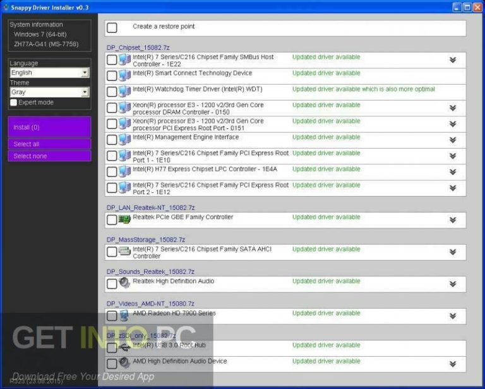Expand details for Realtek PCIe GBE Family Controller
Image resolution: width=485 pixels, height=389 pixels.
pos(452,220)
